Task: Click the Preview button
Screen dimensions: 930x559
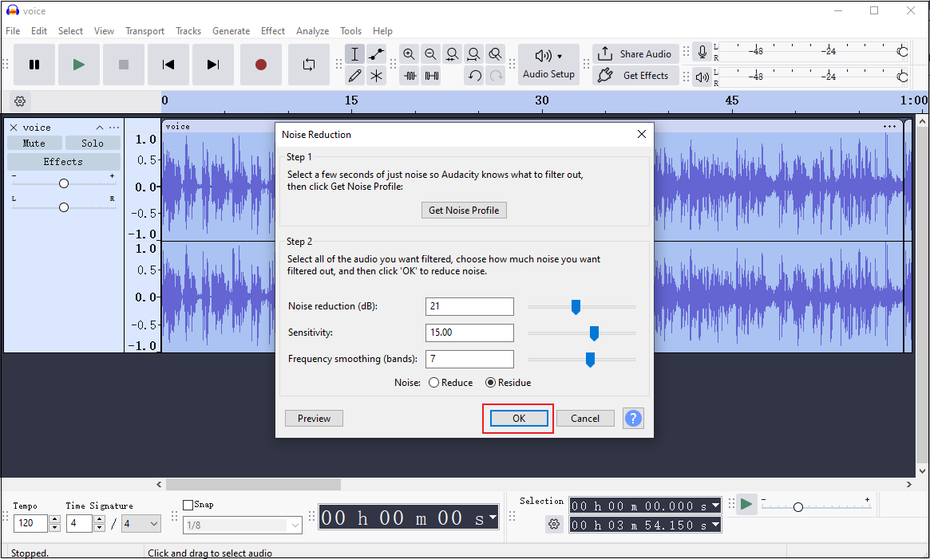Action: pos(314,418)
